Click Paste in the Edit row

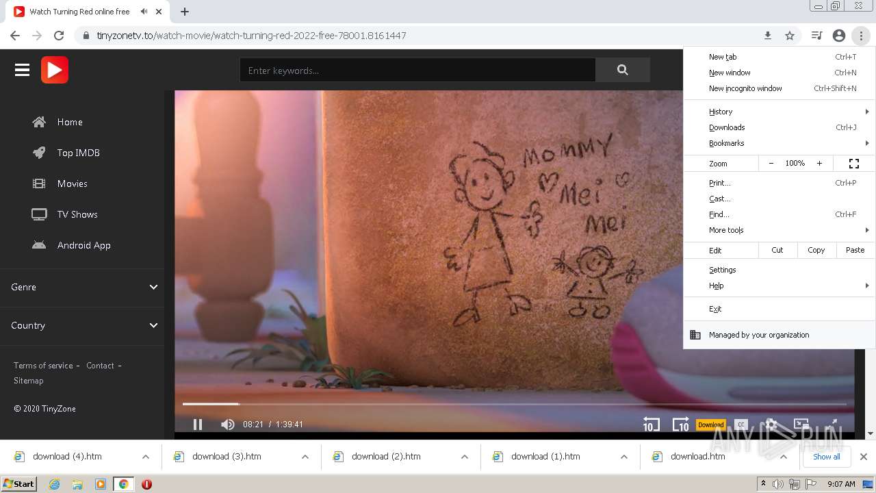click(x=855, y=250)
